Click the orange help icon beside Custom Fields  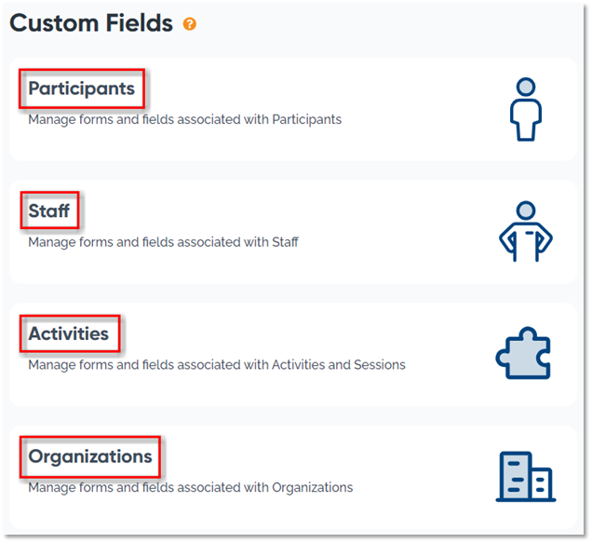[190, 24]
